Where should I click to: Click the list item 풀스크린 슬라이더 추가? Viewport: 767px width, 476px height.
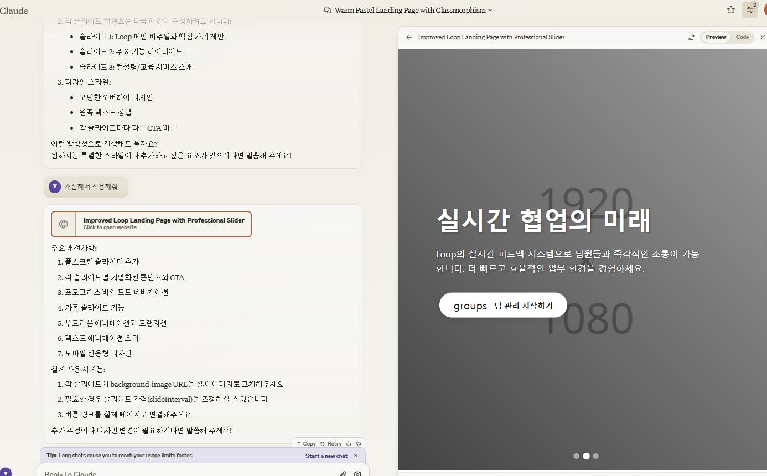click(x=102, y=262)
